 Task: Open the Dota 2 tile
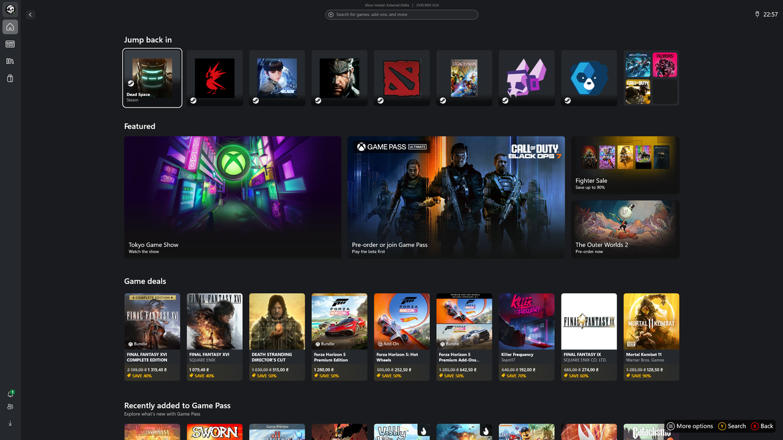pos(402,78)
